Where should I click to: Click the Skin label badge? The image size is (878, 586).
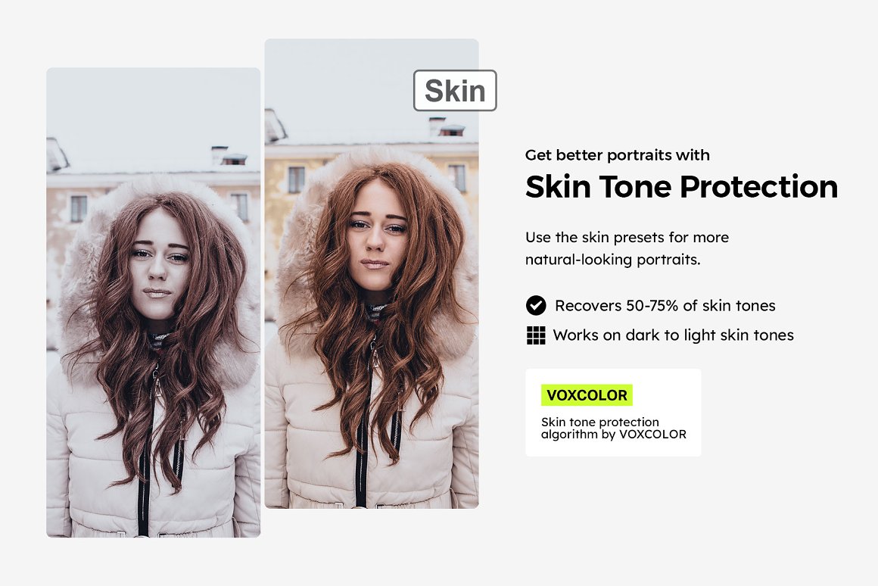point(455,90)
